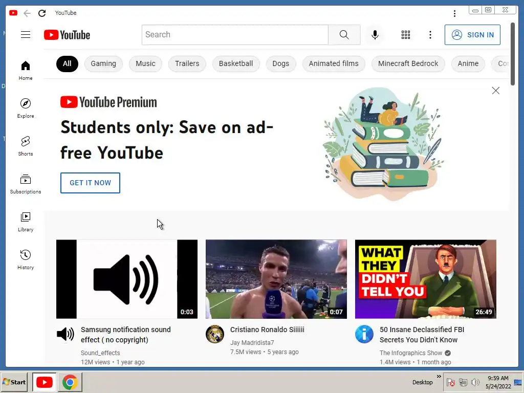Viewport: 524px width, 393px height.
Task: Open the Cristiano Ronaldo Siiiiii title link
Action: click(x=267, y=330)
